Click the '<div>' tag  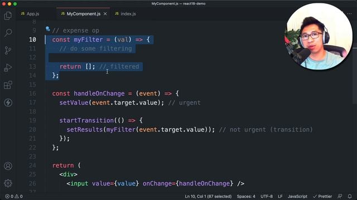[68, 174]
